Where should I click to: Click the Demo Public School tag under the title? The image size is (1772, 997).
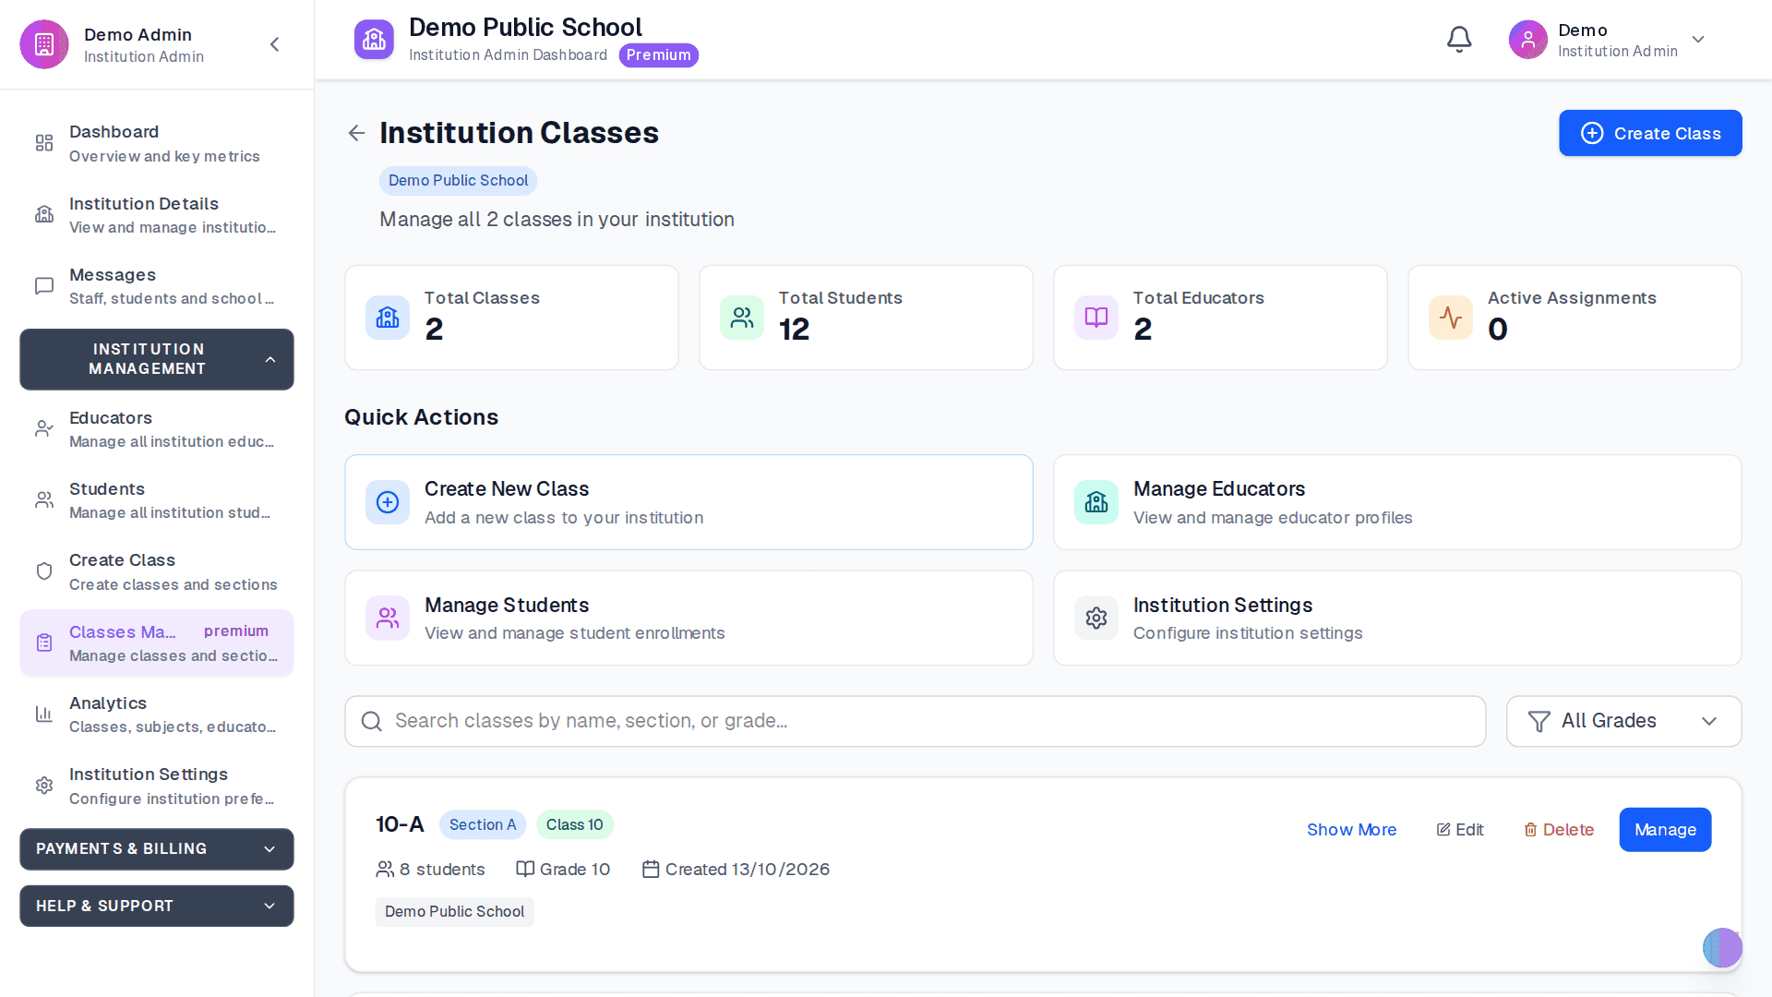[x=458, y=181]
